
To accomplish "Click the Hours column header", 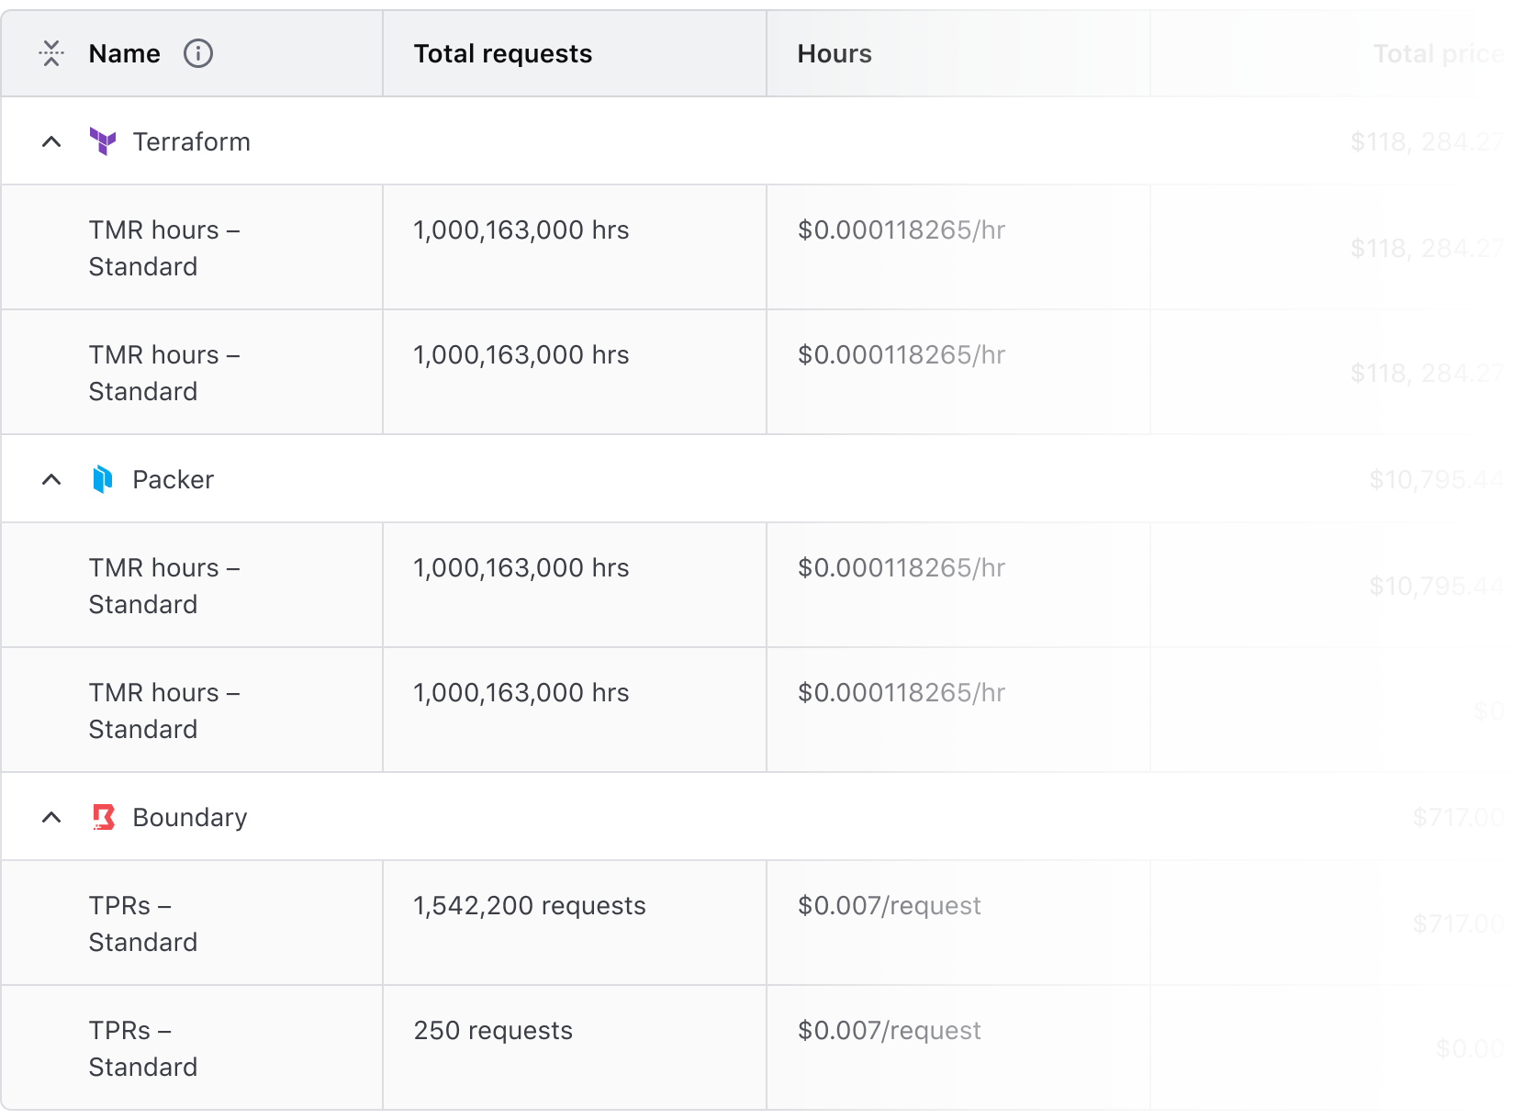I will pos(834,54).
